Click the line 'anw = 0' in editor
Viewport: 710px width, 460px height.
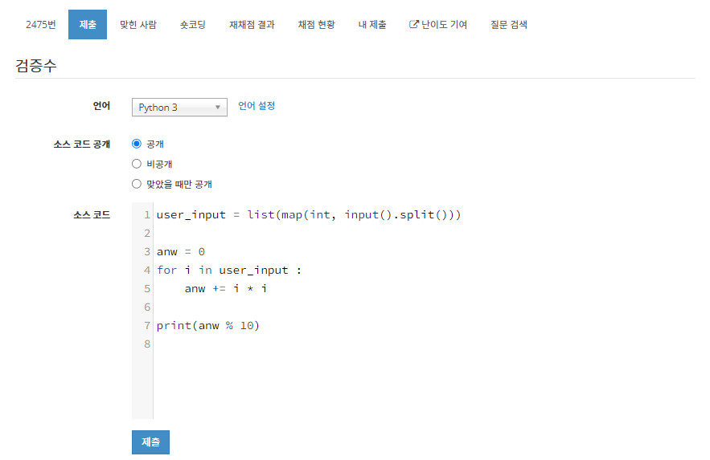click(181, 252)
